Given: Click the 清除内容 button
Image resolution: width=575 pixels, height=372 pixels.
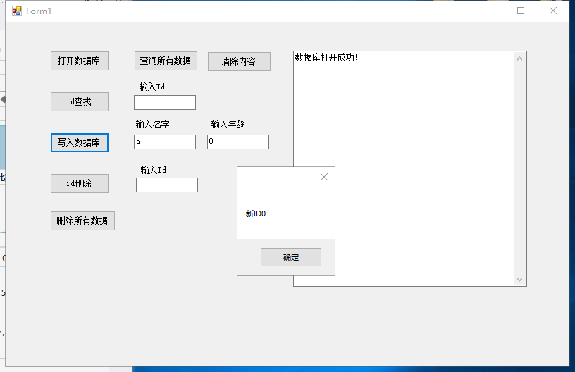Looking at the screenshot, I should [239, 62].
